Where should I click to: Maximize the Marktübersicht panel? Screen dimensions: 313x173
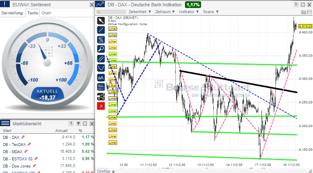click(x=85, y=124)
